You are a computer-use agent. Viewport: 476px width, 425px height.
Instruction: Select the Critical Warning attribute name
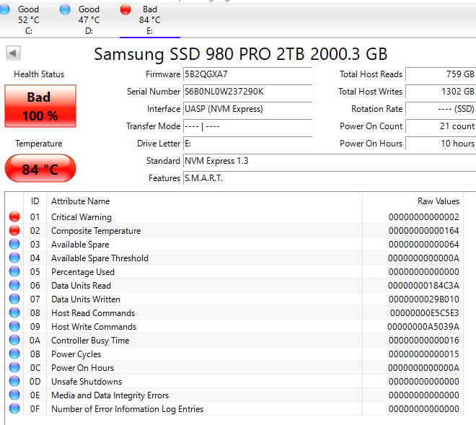click(81, 217)
